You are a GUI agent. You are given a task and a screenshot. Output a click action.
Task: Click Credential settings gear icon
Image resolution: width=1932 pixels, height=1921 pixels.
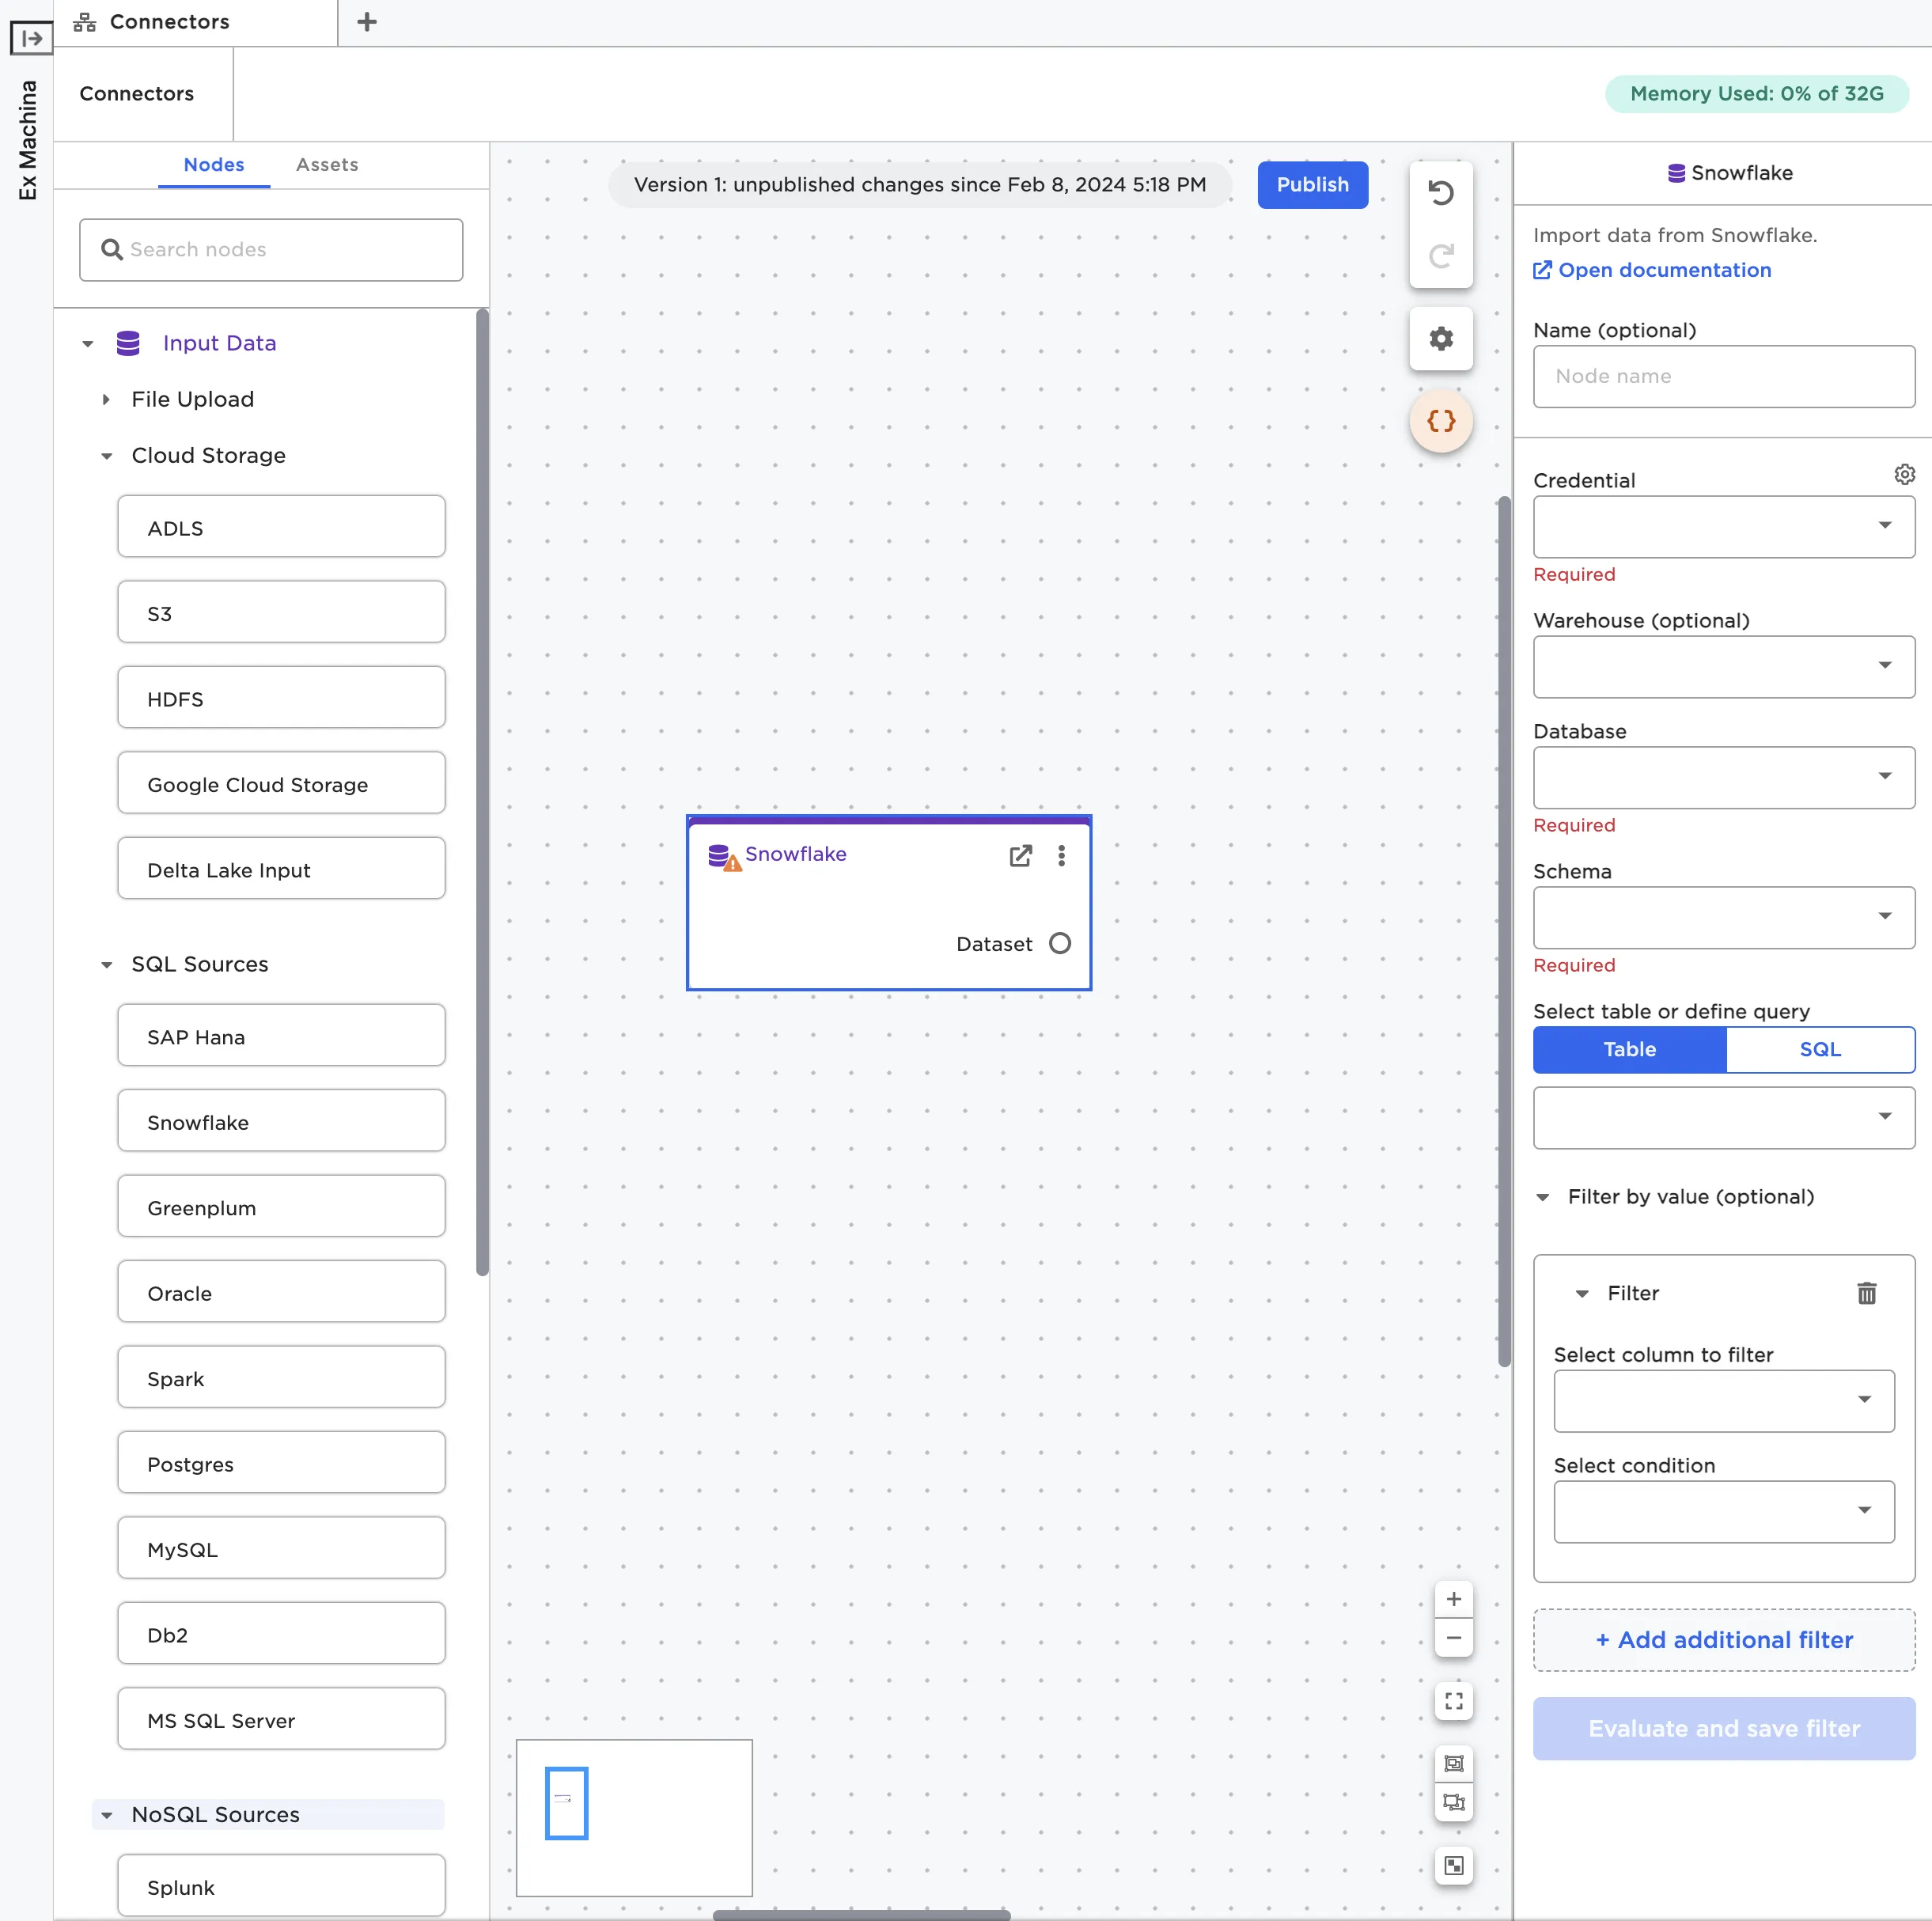click(1904, 474)
